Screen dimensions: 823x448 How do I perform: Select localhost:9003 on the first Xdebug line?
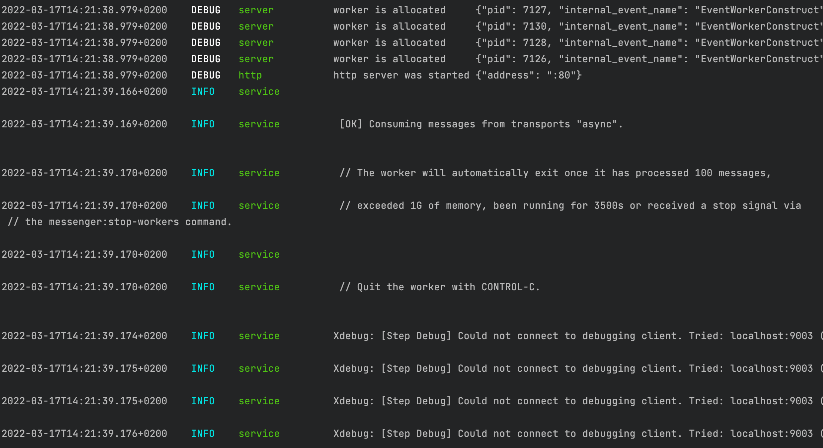pos(770,335)
